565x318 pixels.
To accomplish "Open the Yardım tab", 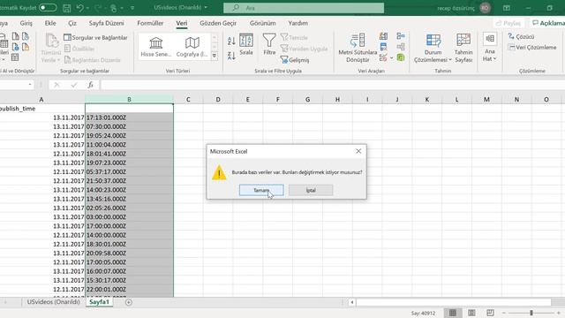I will [298, 23].
